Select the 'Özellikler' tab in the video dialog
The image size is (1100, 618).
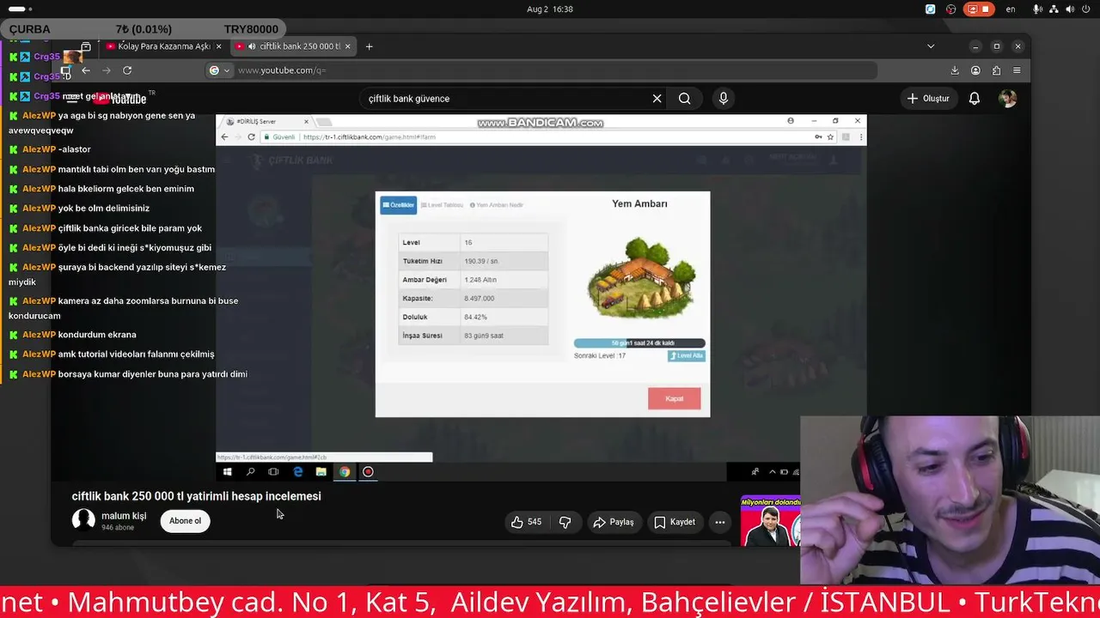pos(398,205)
